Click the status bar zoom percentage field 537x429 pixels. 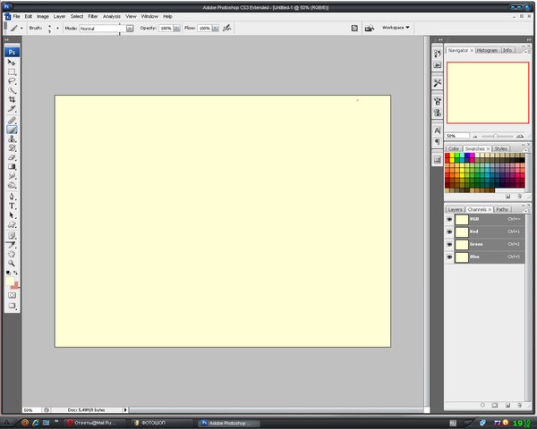32,410
